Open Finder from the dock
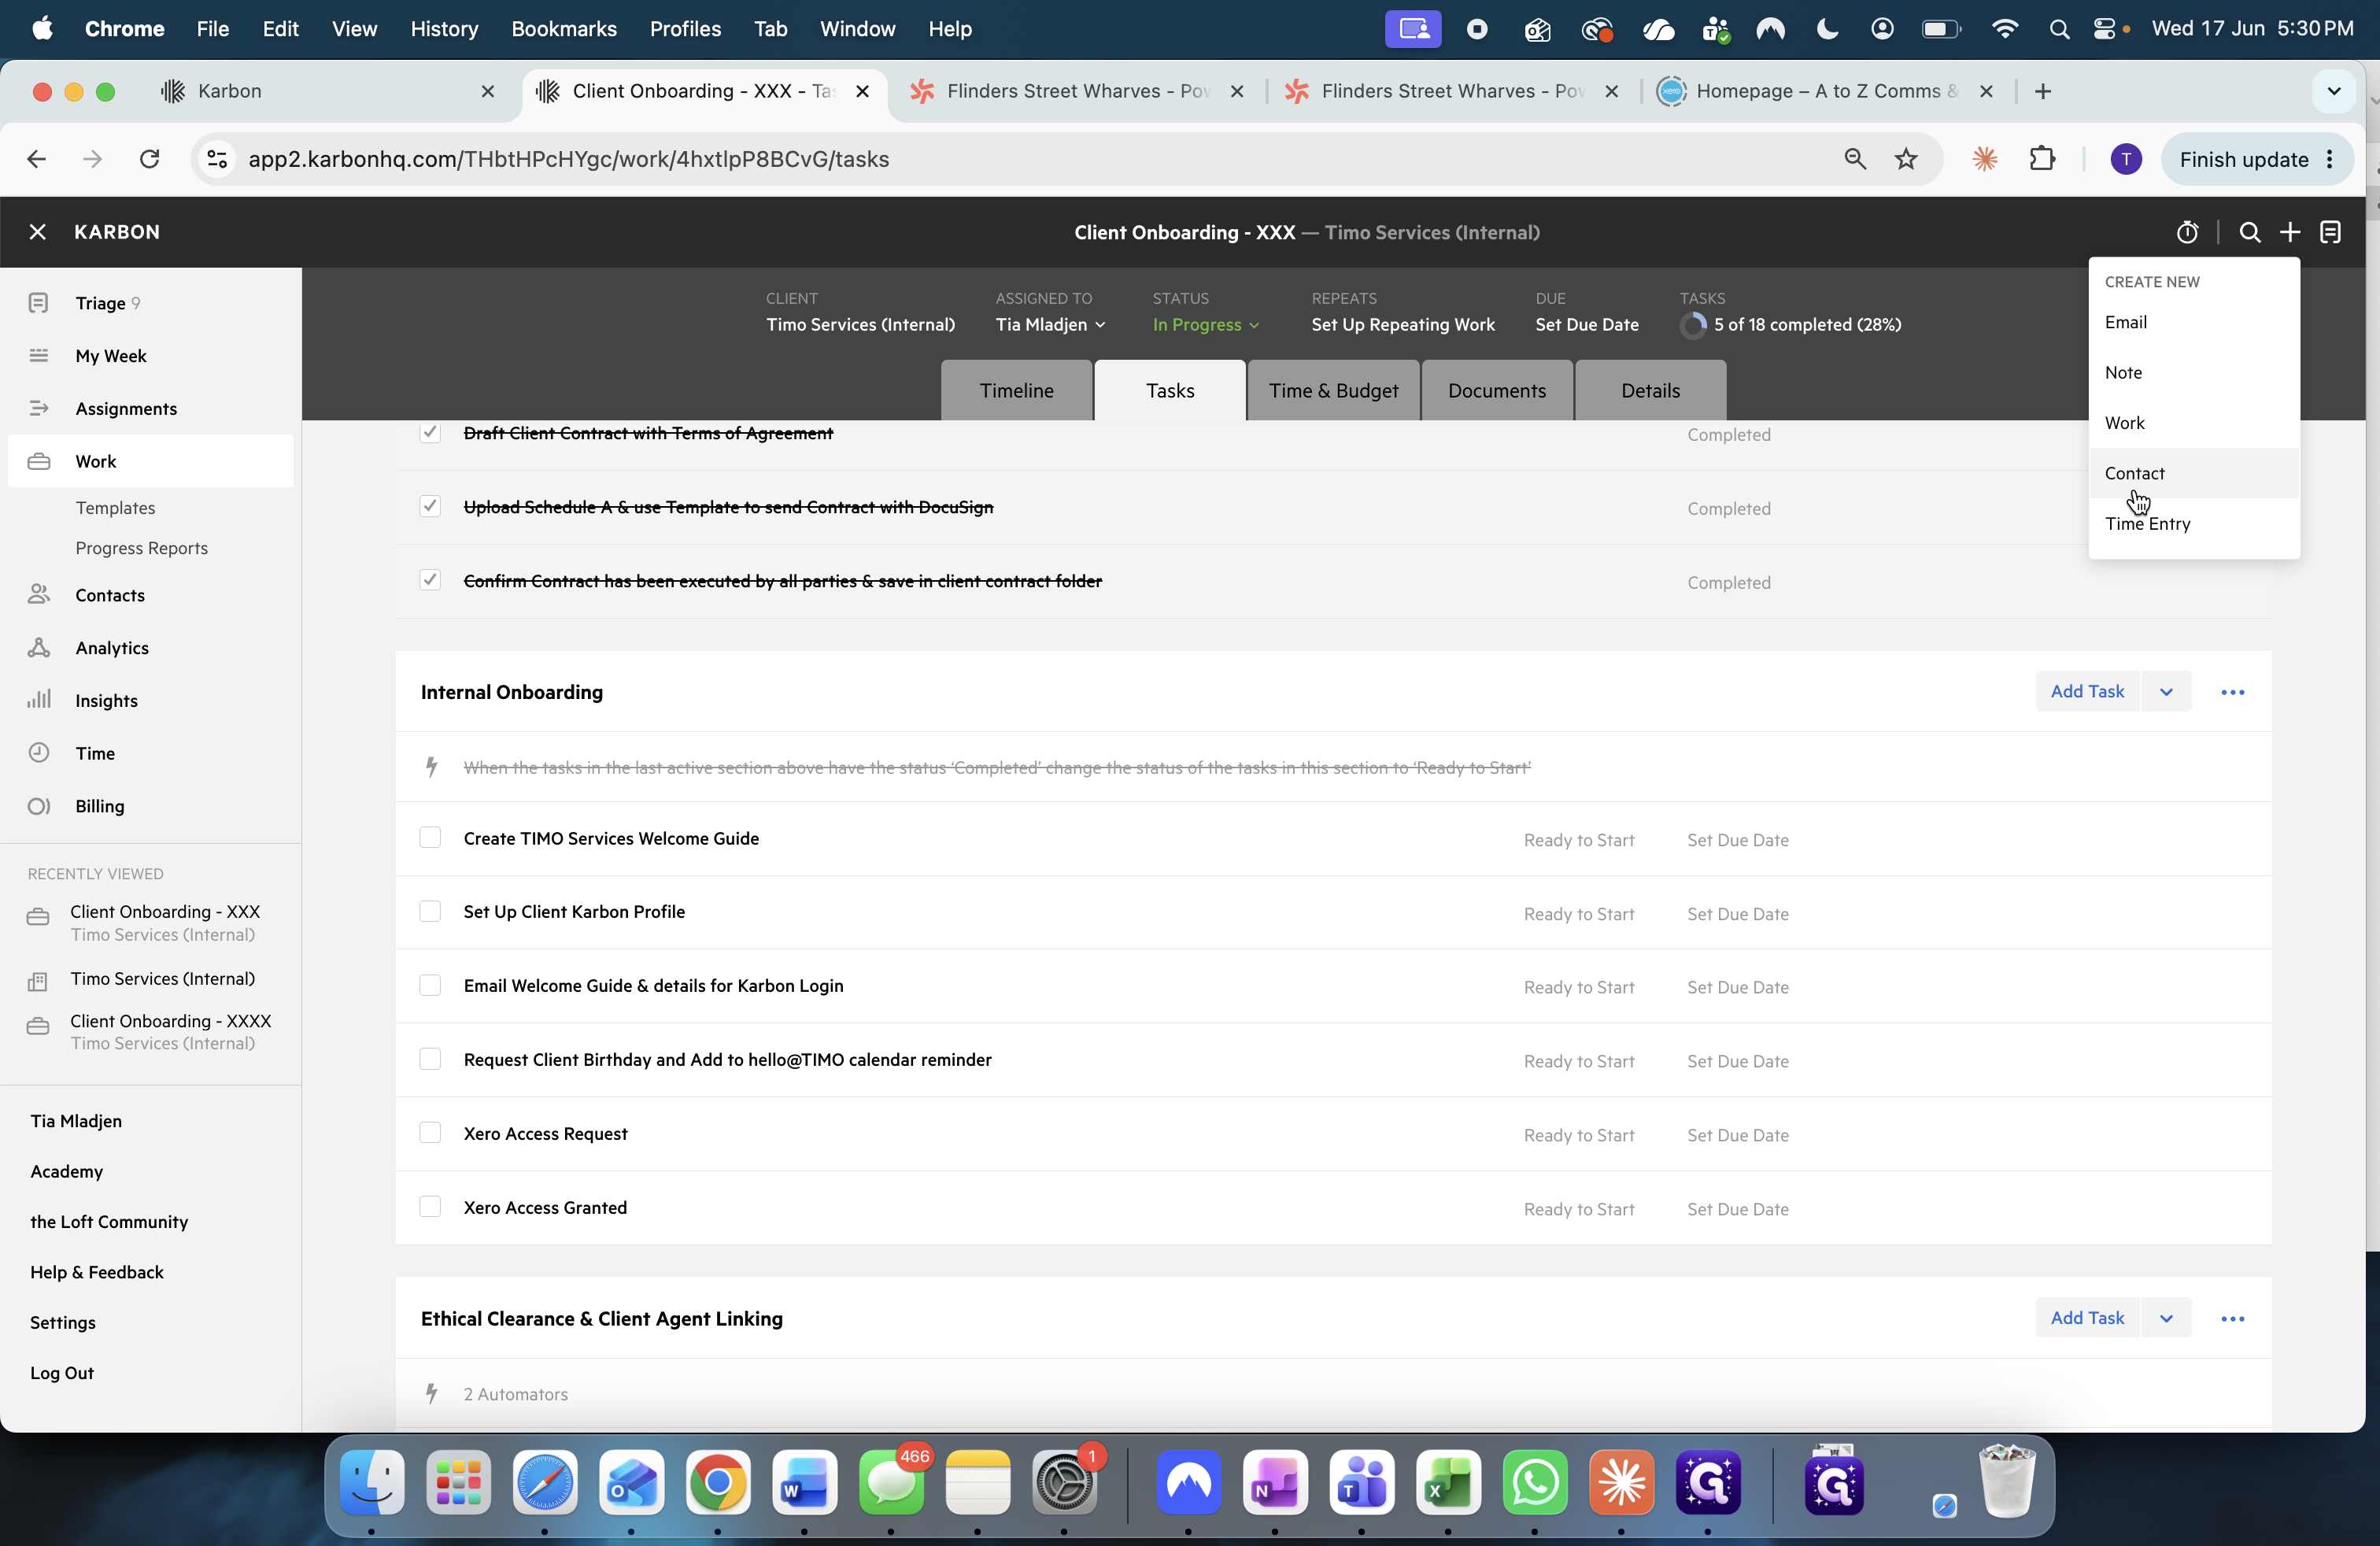The height and width of the screenshot is (1546, 2380). click(372, 1482)
